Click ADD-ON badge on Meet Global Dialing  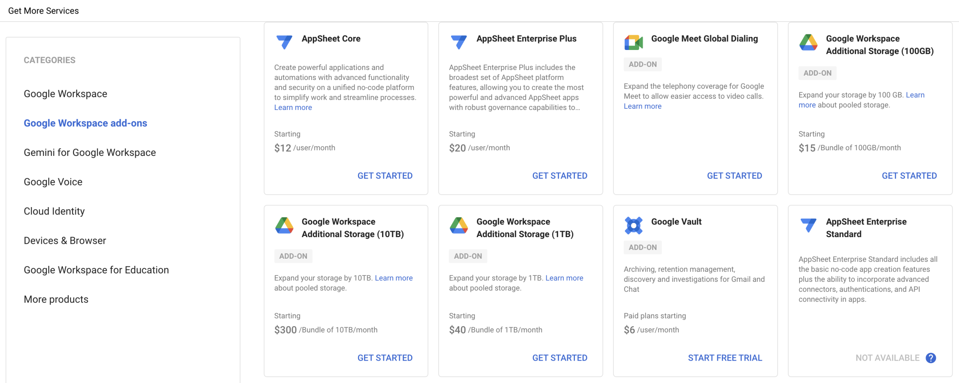pyautogui.click(x=643, y=64)
